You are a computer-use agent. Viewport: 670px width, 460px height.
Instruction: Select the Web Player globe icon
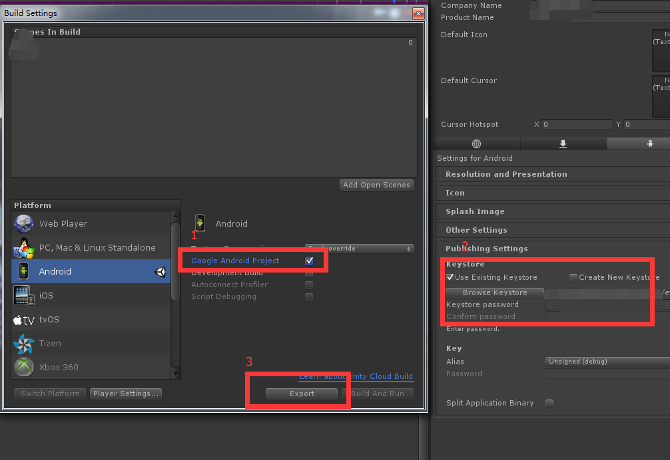click(23, 223)
